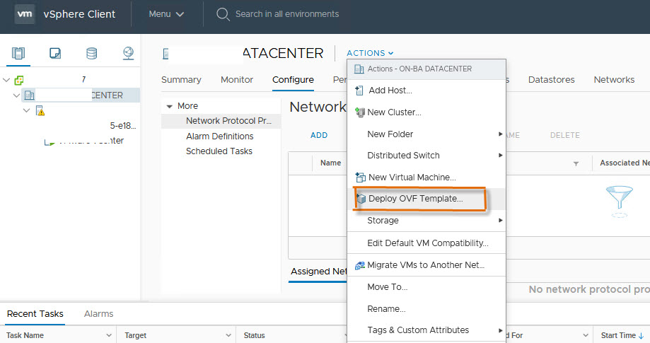Collapse the vCenter root tree node
Image resolution: width=650 pixels, height=343 pixels.
click(7, 80)
